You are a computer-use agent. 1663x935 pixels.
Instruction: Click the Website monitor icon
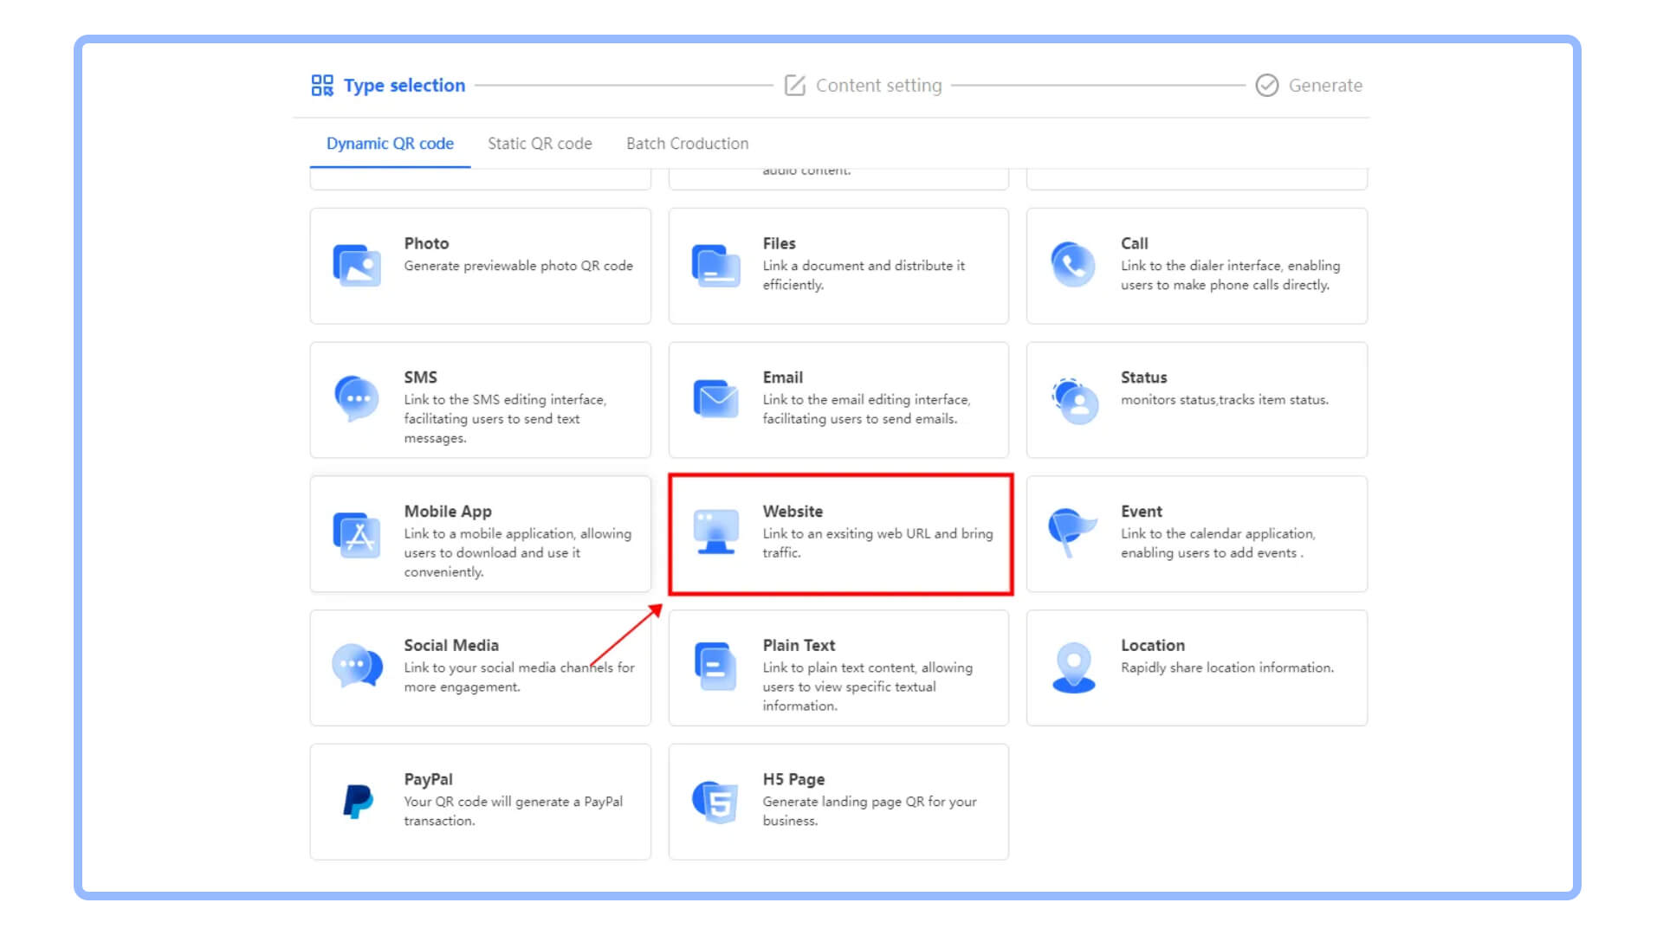tap(715, 532)
